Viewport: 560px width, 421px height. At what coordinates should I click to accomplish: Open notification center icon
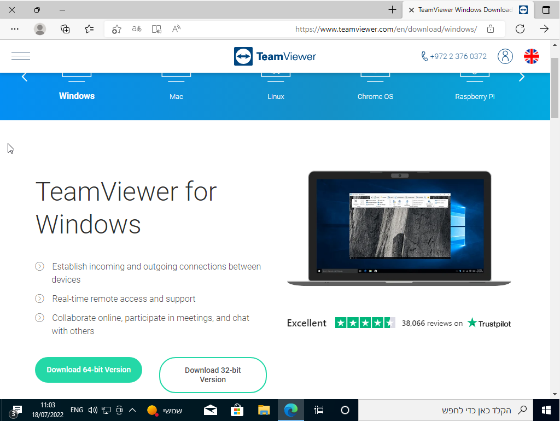pyautogui.click(x=16, y=411)
